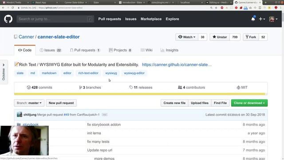
Task: Click Find File
Action: click(220, 103)
